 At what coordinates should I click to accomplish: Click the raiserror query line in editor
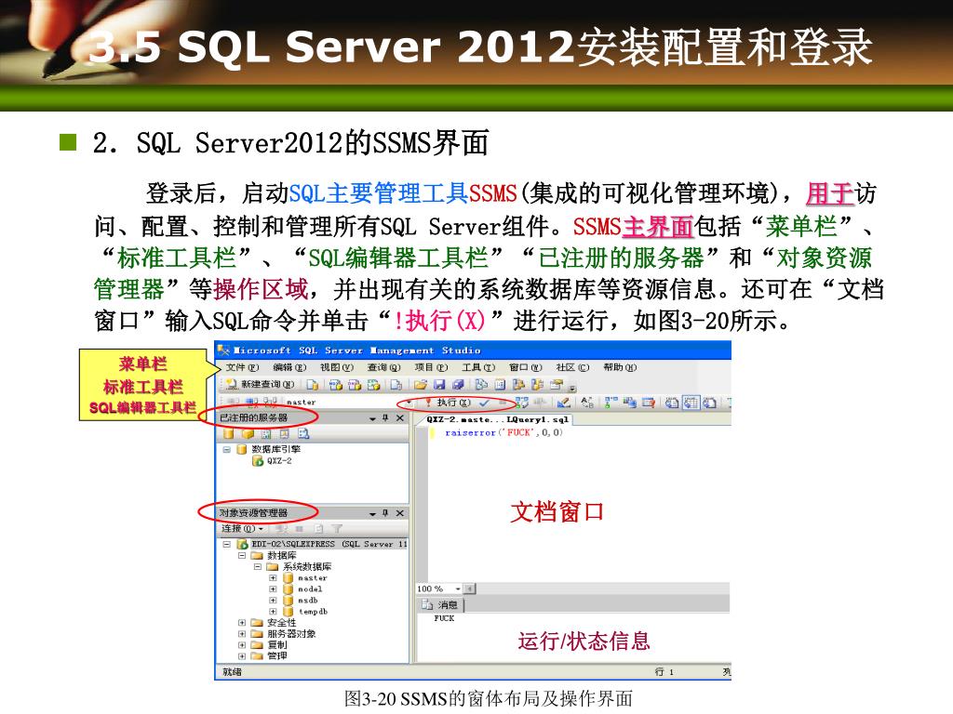click(x=503, y=432)
